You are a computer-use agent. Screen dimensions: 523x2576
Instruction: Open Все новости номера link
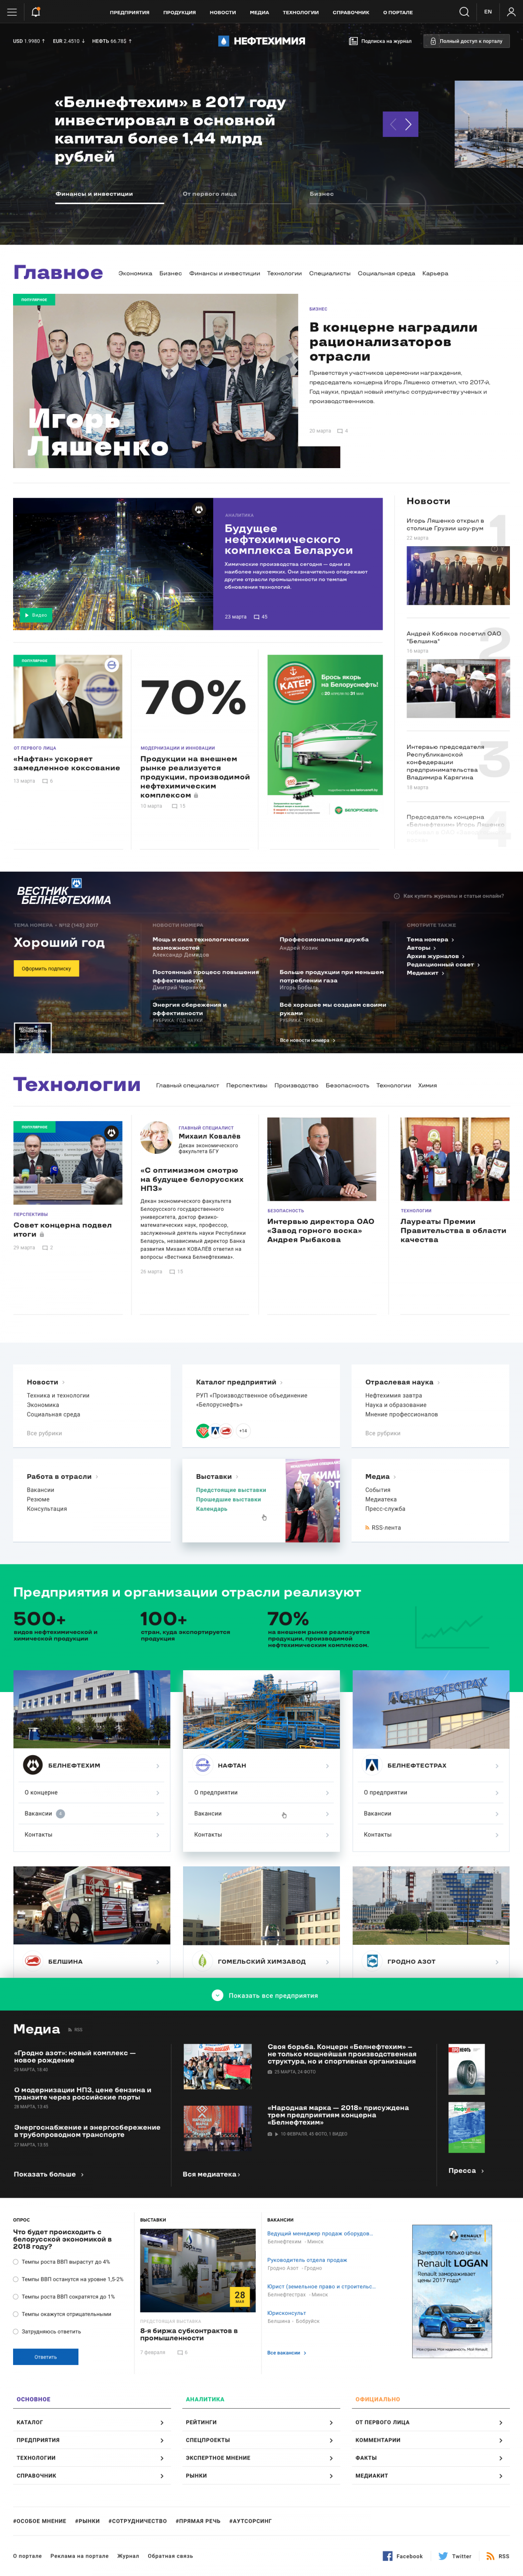306,1040
